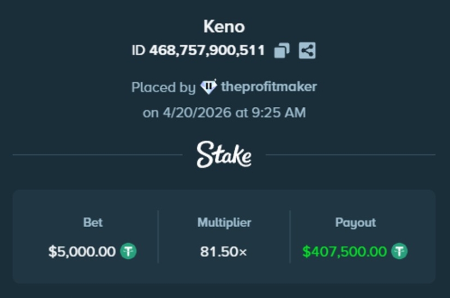Click the Bet label
The image size is (450, 298).
(93, 222)
